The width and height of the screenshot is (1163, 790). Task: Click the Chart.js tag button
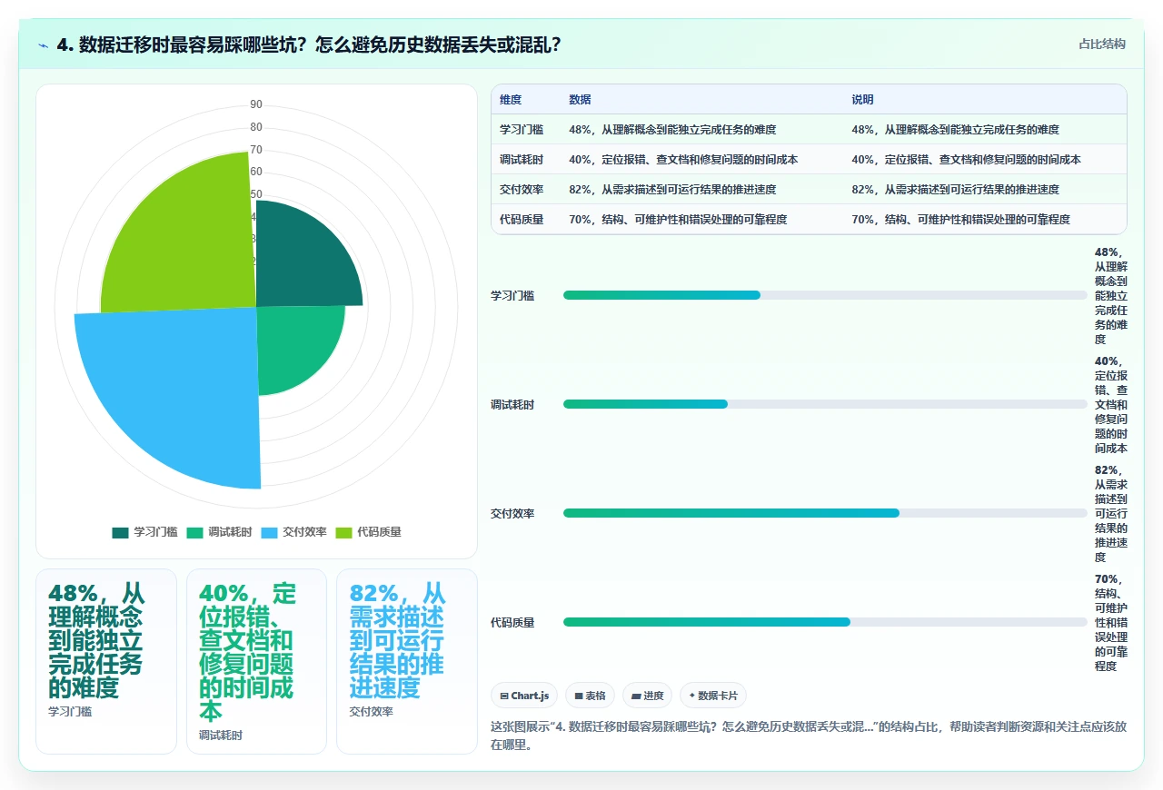[524, 696]
